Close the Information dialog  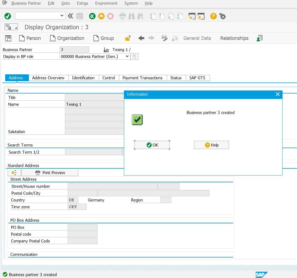coord(278,94)
